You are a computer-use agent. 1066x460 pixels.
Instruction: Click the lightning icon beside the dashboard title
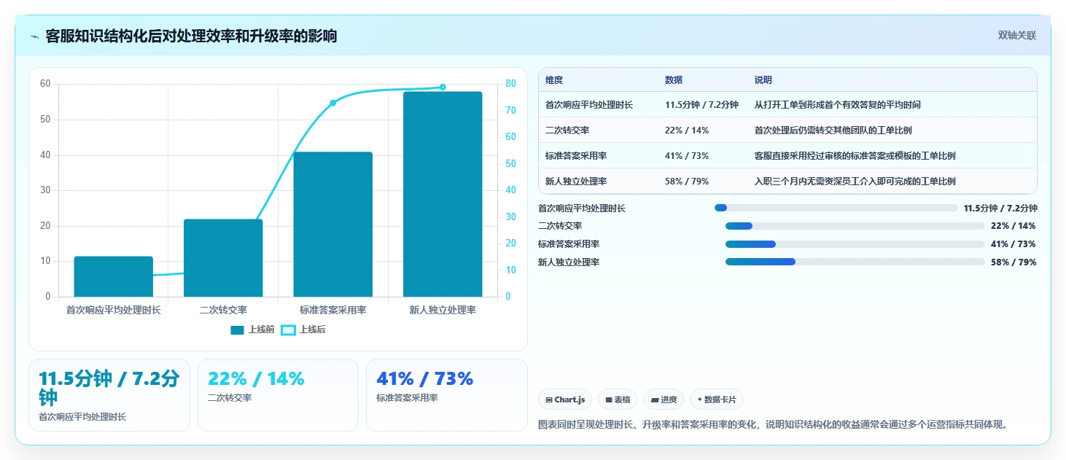pos(34,36)
